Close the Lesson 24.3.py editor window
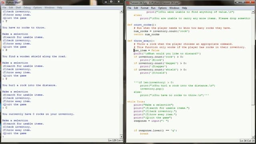The height and width of the screenshot is (144, 256). [x=250, y=2]
